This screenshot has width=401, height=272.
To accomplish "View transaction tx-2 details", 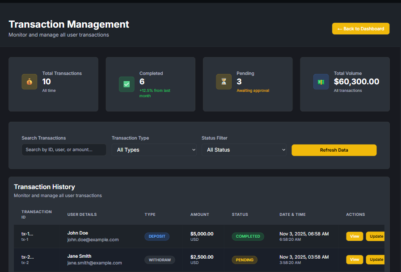I will click(x=355, y=259).
